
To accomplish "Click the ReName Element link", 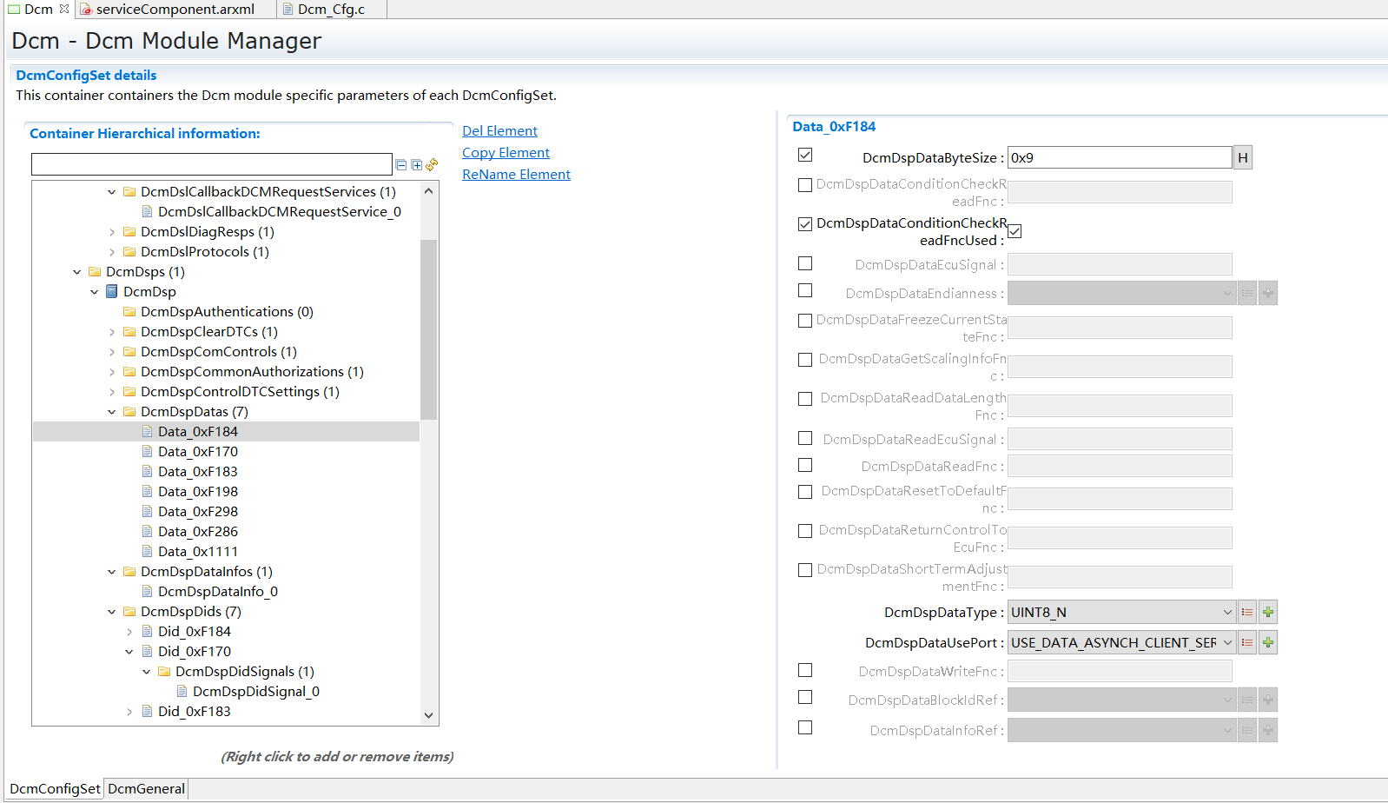I will 516,175.
